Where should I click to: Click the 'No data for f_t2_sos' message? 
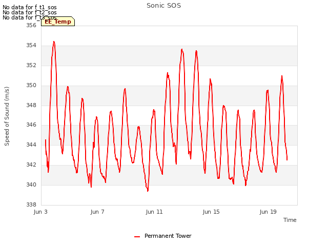point(30,12)
